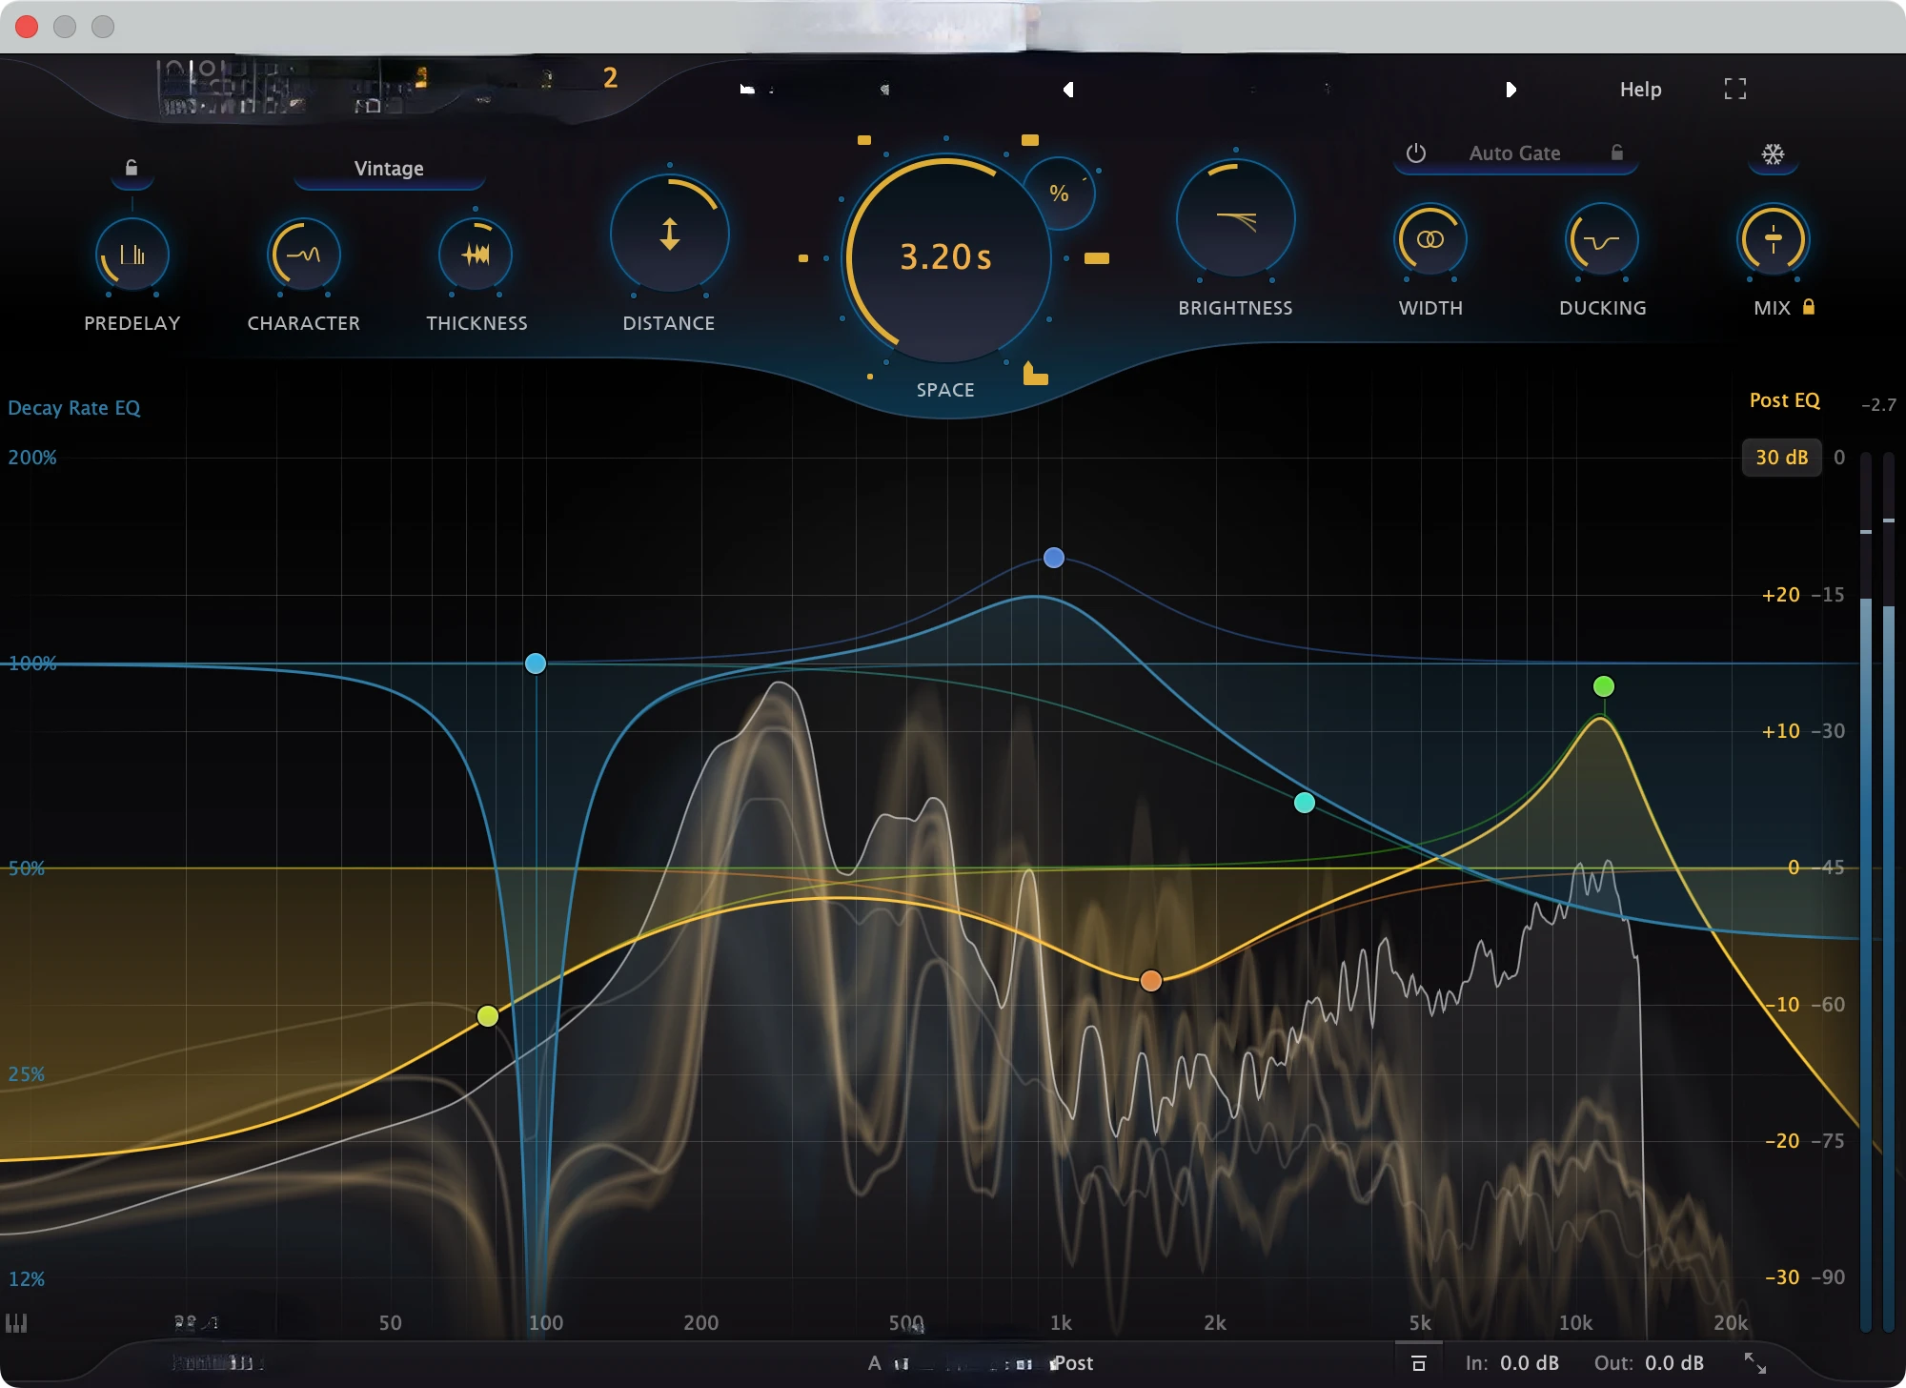
Task: Click the Thickness knob
Action: tap(476, 255)
